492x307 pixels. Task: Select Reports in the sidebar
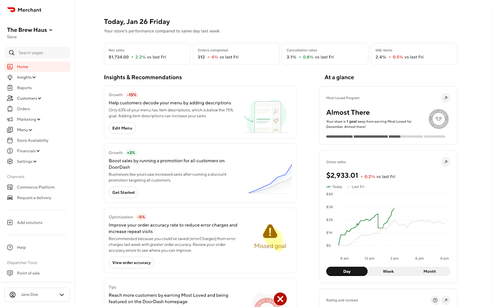(24, 88)
